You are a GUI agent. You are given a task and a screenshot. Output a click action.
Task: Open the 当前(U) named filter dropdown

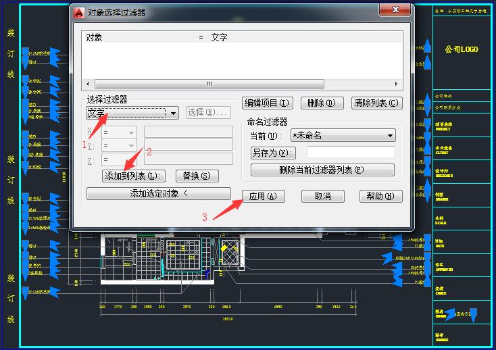(x=343, y=135)
